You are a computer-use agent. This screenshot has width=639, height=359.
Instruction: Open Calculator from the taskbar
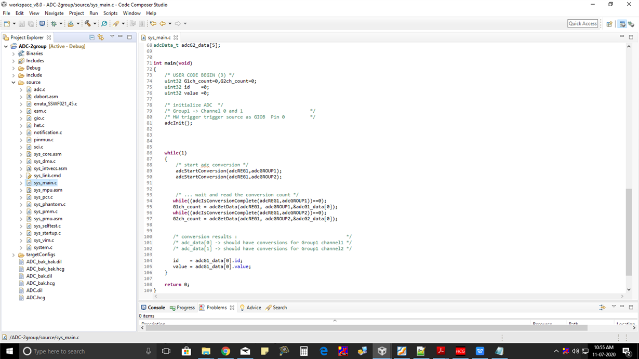coord(304,351)
